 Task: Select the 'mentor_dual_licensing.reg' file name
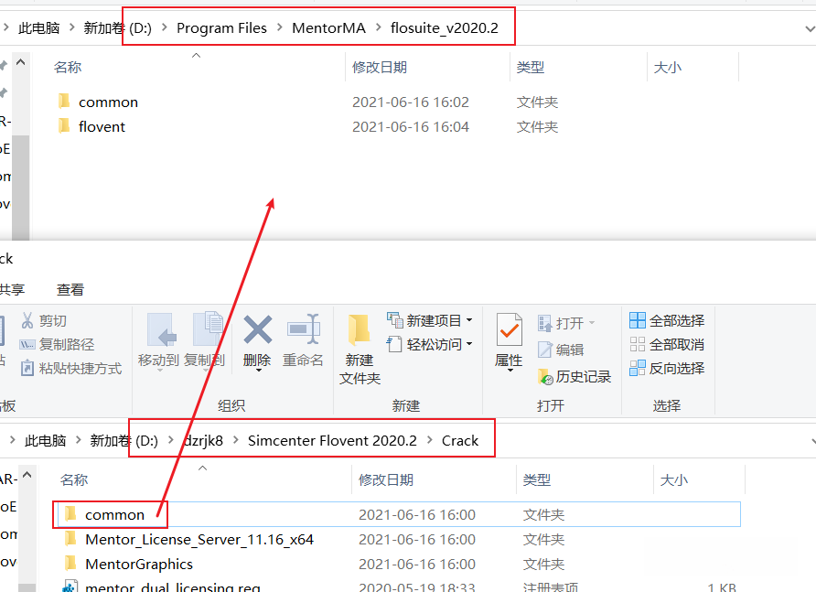(173, 587)
